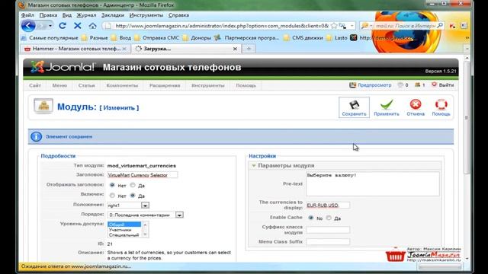Click the Firefox back arrow button

coord(28,26)
